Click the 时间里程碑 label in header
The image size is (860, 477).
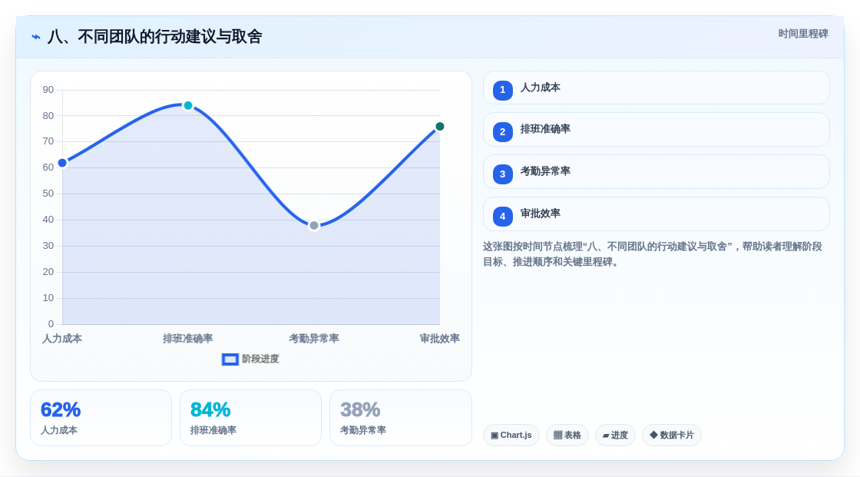pos(803,34)
